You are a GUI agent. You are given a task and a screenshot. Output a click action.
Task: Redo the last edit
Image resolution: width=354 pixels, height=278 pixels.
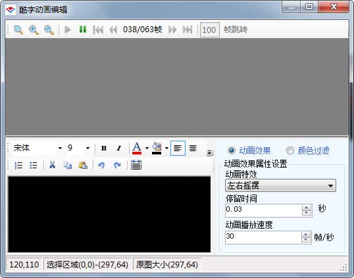tap(117, 165)
